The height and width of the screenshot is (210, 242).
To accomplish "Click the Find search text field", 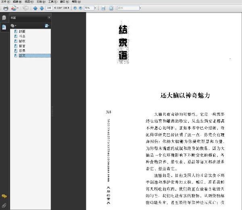I will (128, 8).
